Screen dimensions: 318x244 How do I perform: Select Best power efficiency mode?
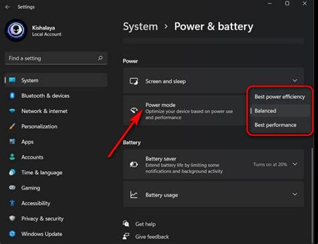point(280,97)
